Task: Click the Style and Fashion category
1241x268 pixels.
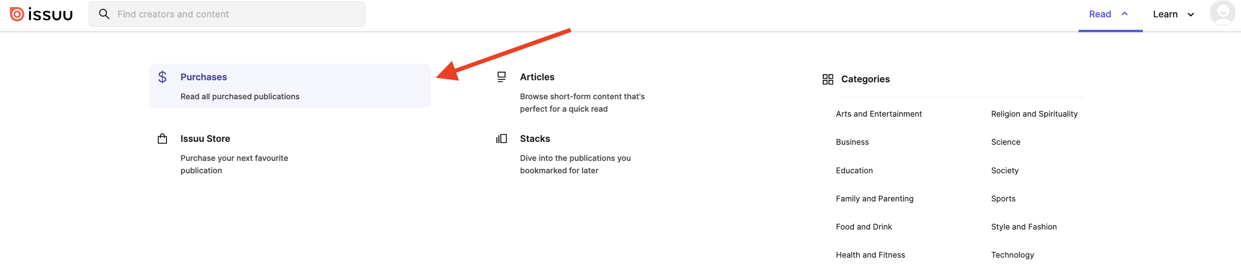Action: [x=1024, y=226]
